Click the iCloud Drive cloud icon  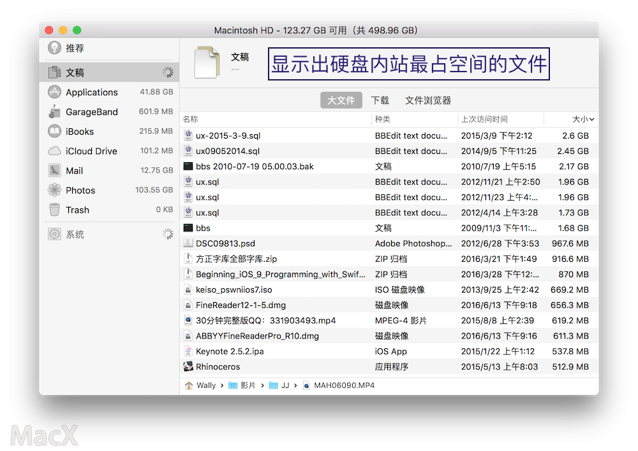[54, 151]
